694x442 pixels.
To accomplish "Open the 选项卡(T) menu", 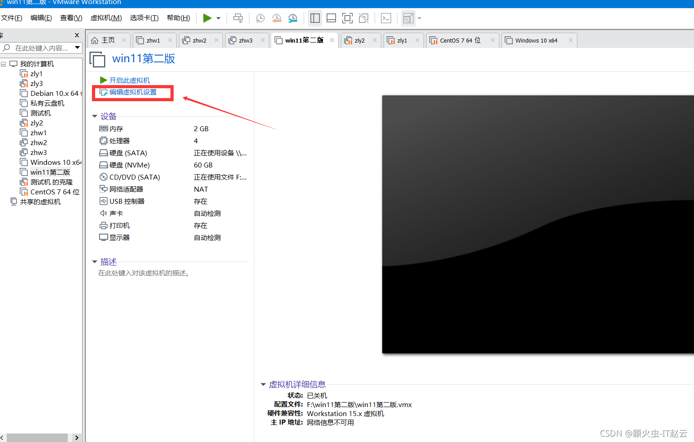I will tap(144, 18).
